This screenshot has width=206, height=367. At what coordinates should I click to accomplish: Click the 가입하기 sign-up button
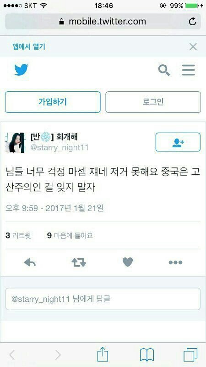pyautogui.click(x=53, y=102)
